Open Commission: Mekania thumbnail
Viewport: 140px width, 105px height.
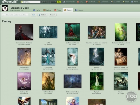[24, 32]
